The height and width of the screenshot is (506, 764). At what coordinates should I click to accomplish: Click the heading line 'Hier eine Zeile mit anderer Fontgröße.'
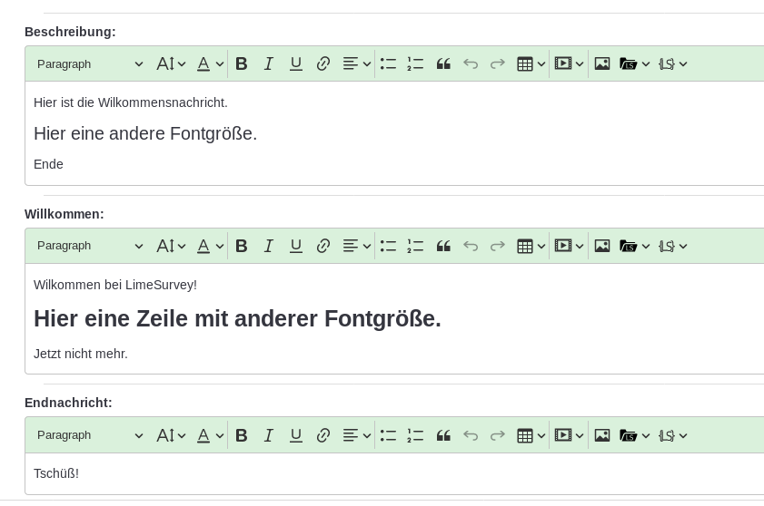tap(237, 319)
